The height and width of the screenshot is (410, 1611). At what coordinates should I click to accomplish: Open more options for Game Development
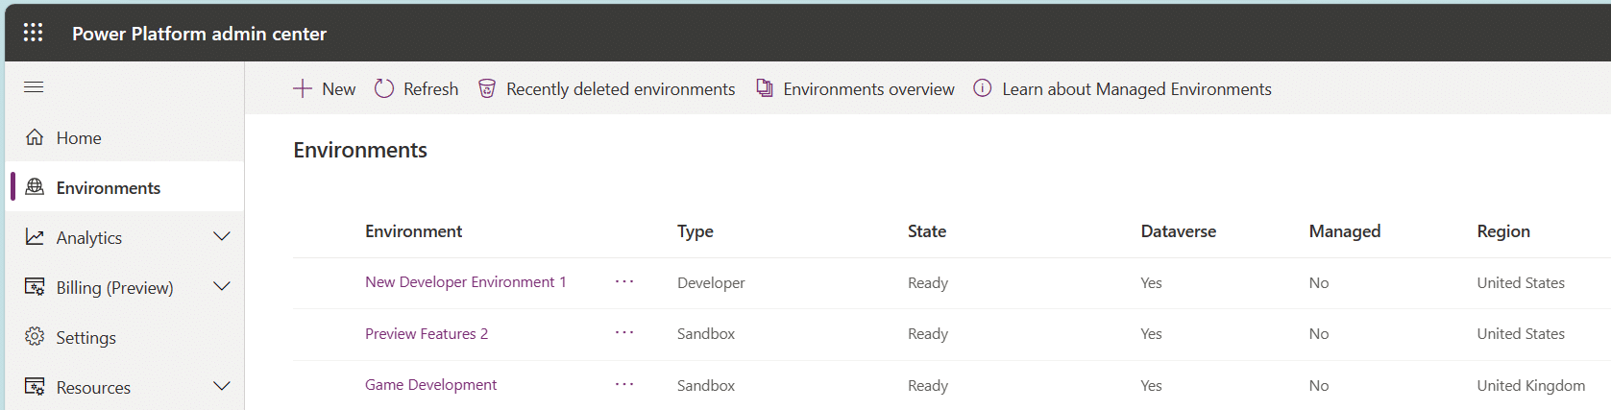click(624, 384)
